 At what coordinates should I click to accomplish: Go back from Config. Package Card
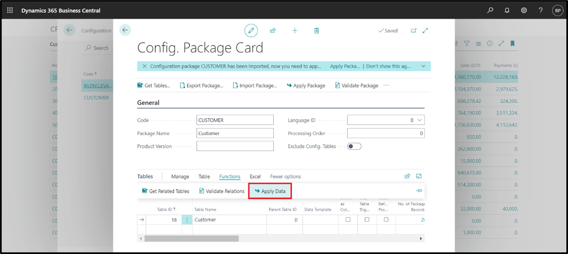(125, 30)
